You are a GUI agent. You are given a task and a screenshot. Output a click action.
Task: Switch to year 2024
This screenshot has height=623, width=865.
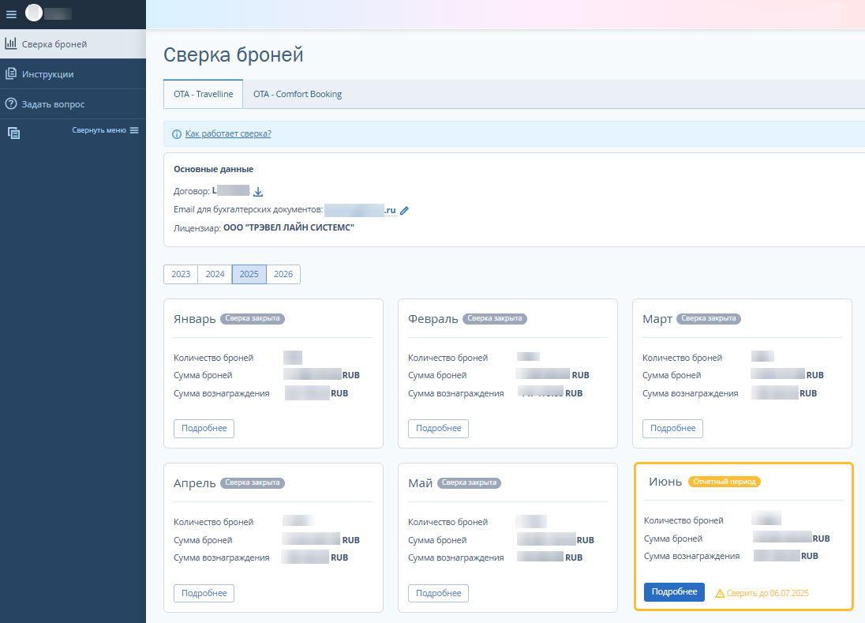(x=215, y=274)
